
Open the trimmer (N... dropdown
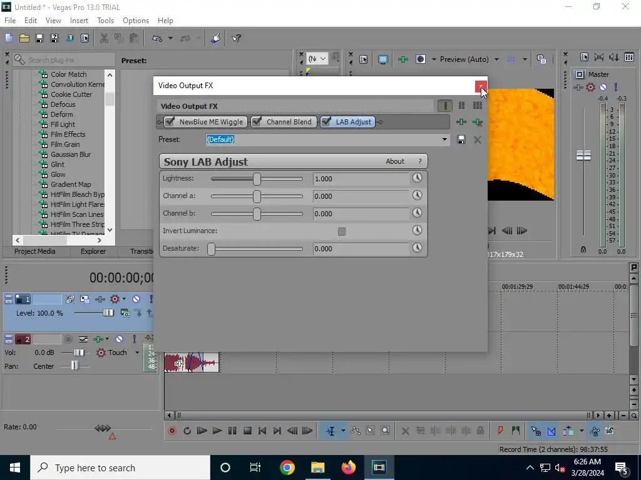click(x=317, y=59)
